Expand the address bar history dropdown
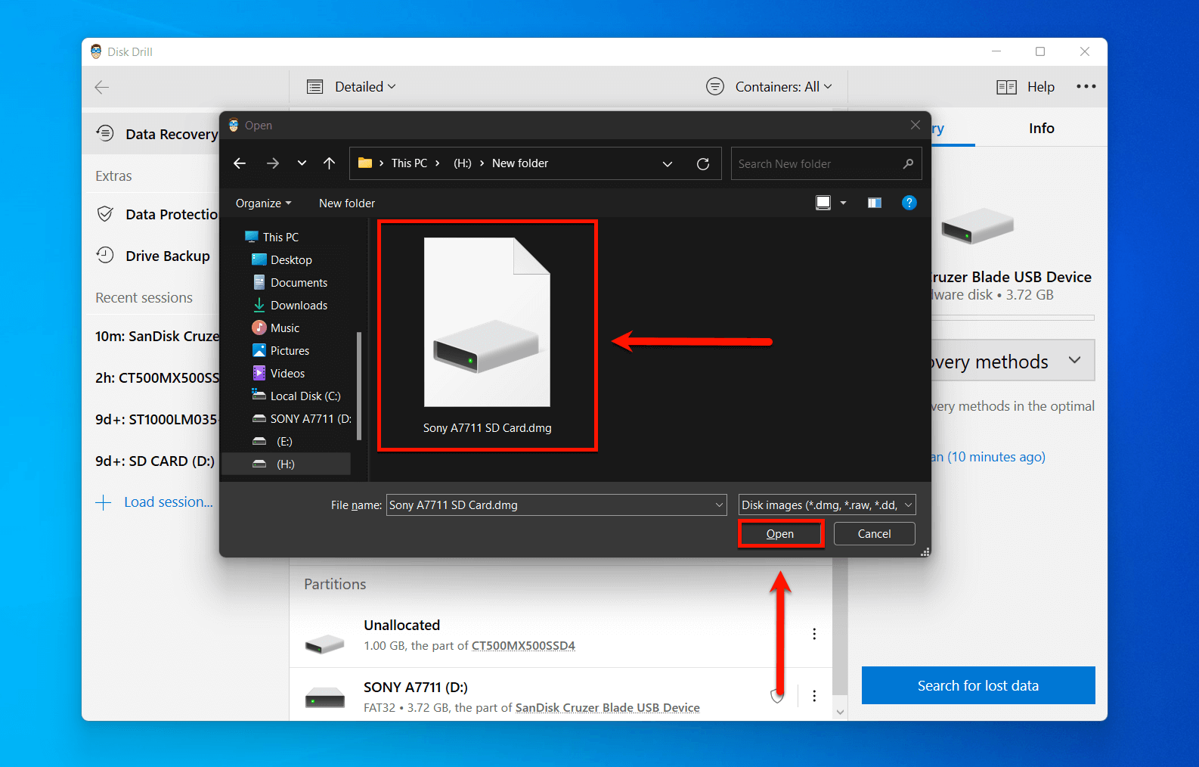 (668, 163)
